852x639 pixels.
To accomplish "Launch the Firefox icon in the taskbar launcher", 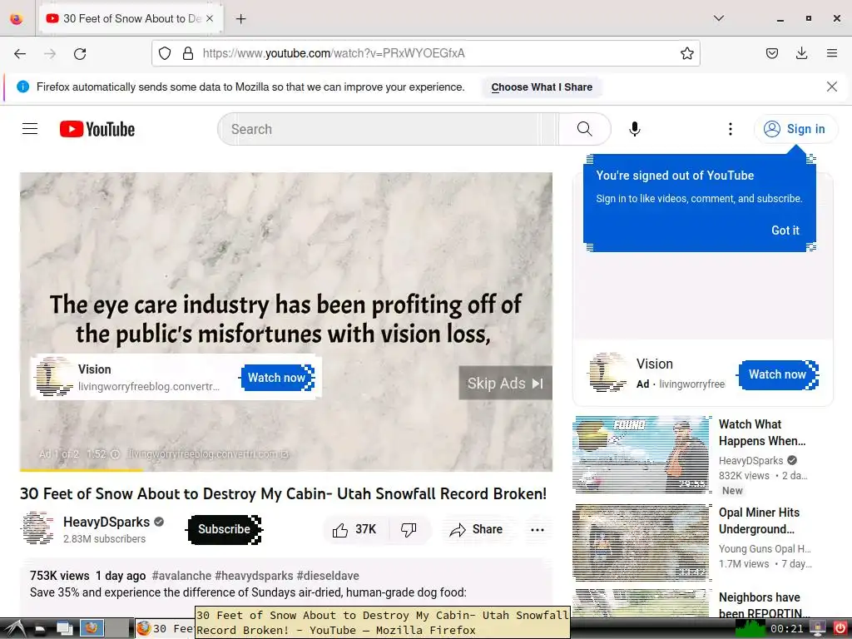I will tap(92, 628).
